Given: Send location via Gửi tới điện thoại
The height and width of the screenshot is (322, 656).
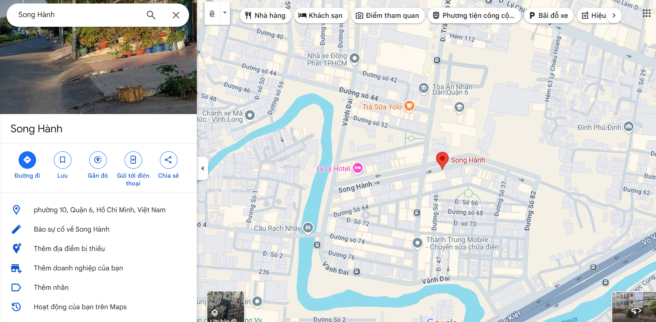Looking at the screenshot, I should click(x=133, y=169).
